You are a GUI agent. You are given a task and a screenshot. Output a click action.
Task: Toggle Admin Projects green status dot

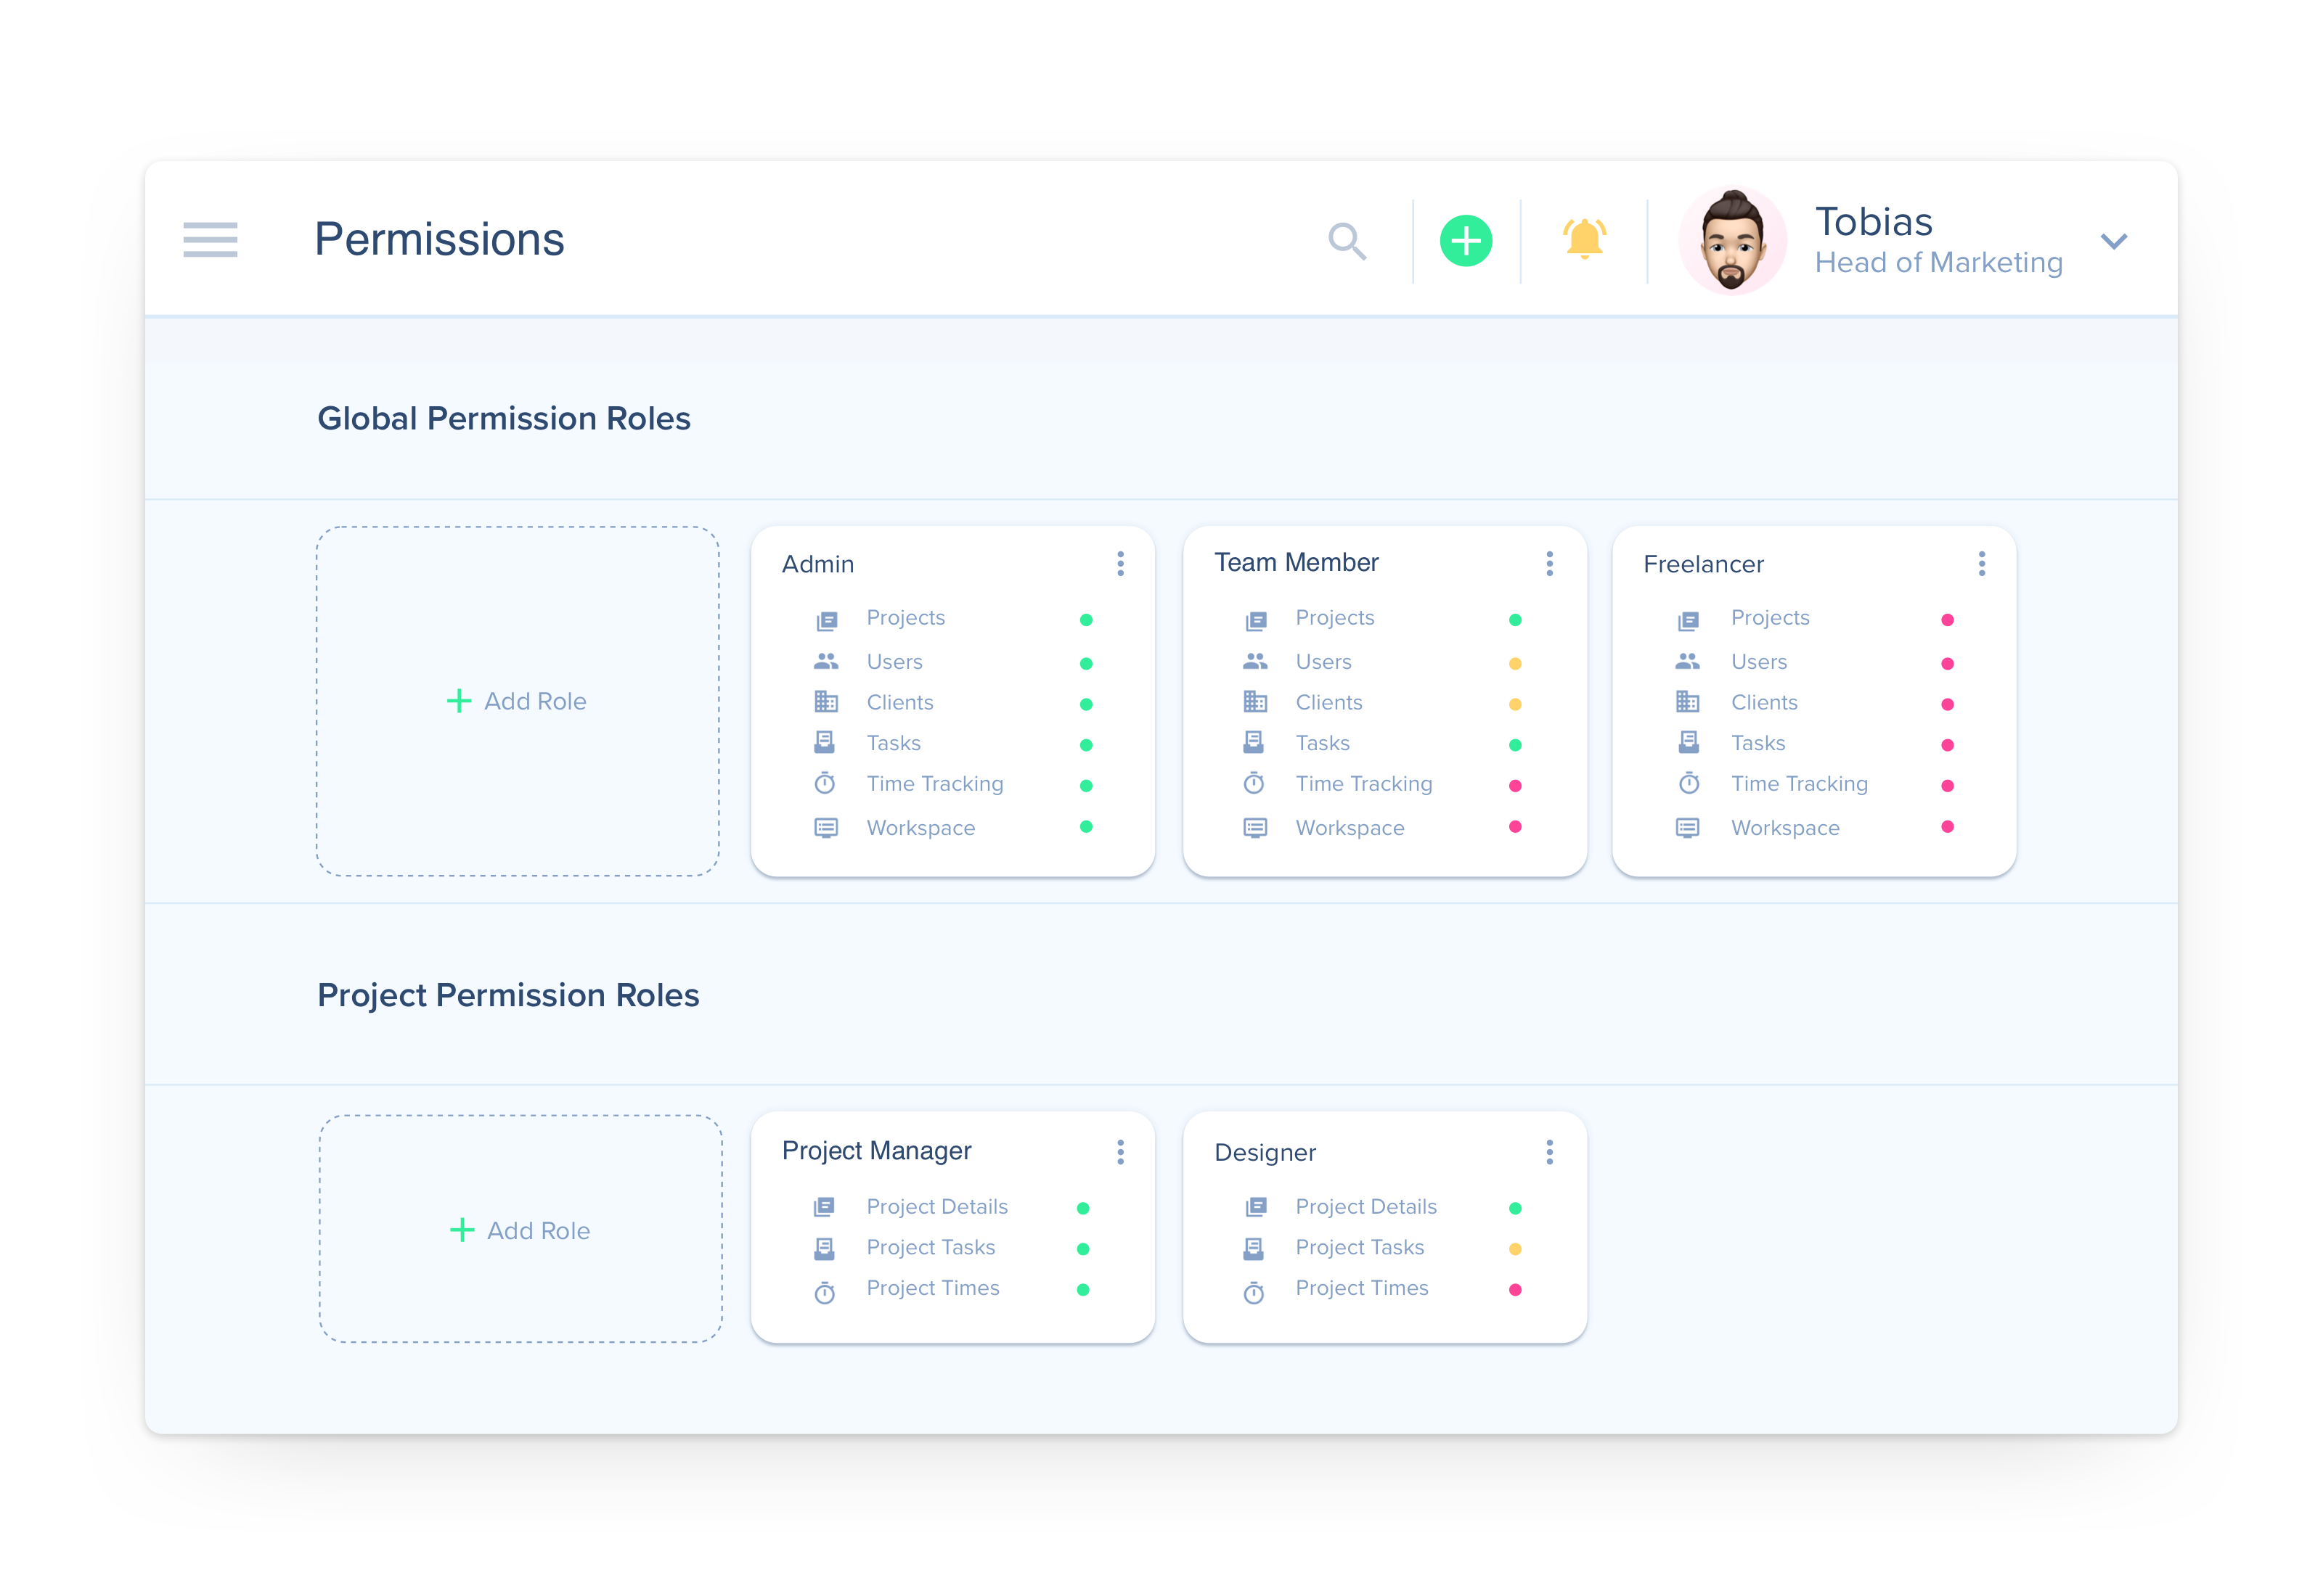[x=1087, y=620]
